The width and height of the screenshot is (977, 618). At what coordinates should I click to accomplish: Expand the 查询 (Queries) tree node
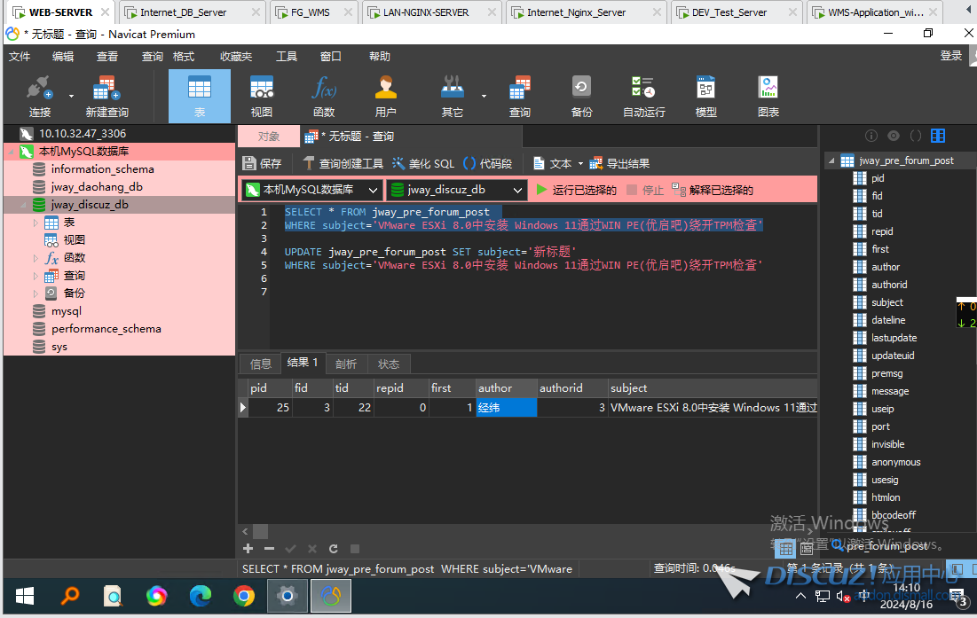[35, 276]
